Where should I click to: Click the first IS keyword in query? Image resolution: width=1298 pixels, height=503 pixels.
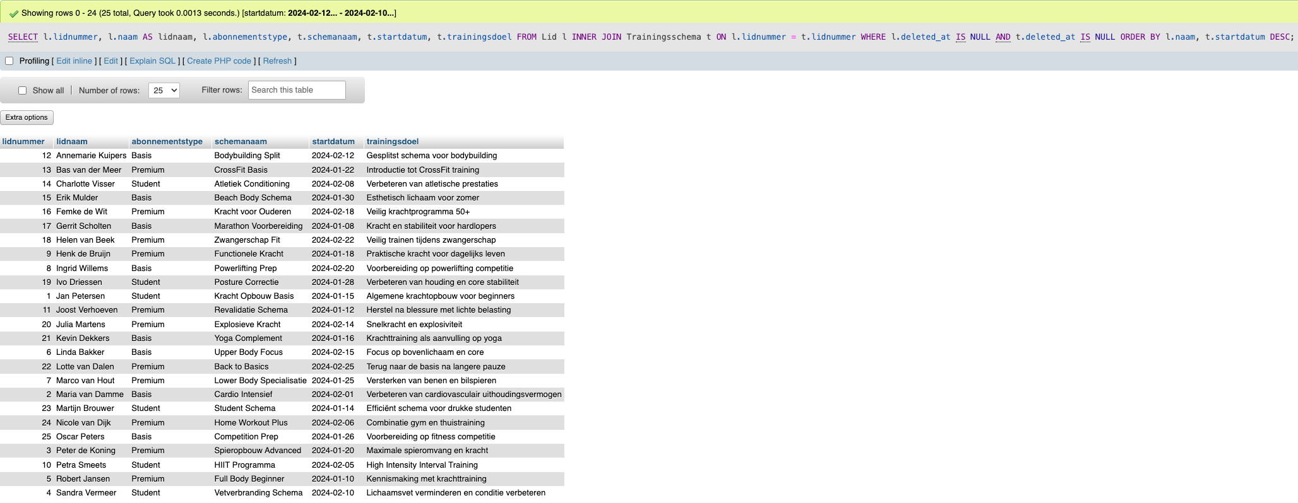point(961,37)
